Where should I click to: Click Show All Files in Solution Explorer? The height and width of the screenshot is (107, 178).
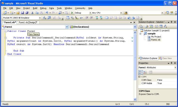pos(146,26)
